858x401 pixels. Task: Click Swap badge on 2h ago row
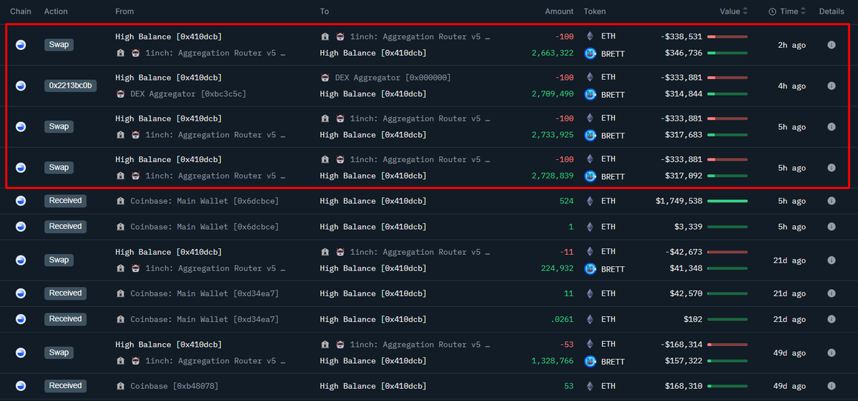(x=59, y=44)
